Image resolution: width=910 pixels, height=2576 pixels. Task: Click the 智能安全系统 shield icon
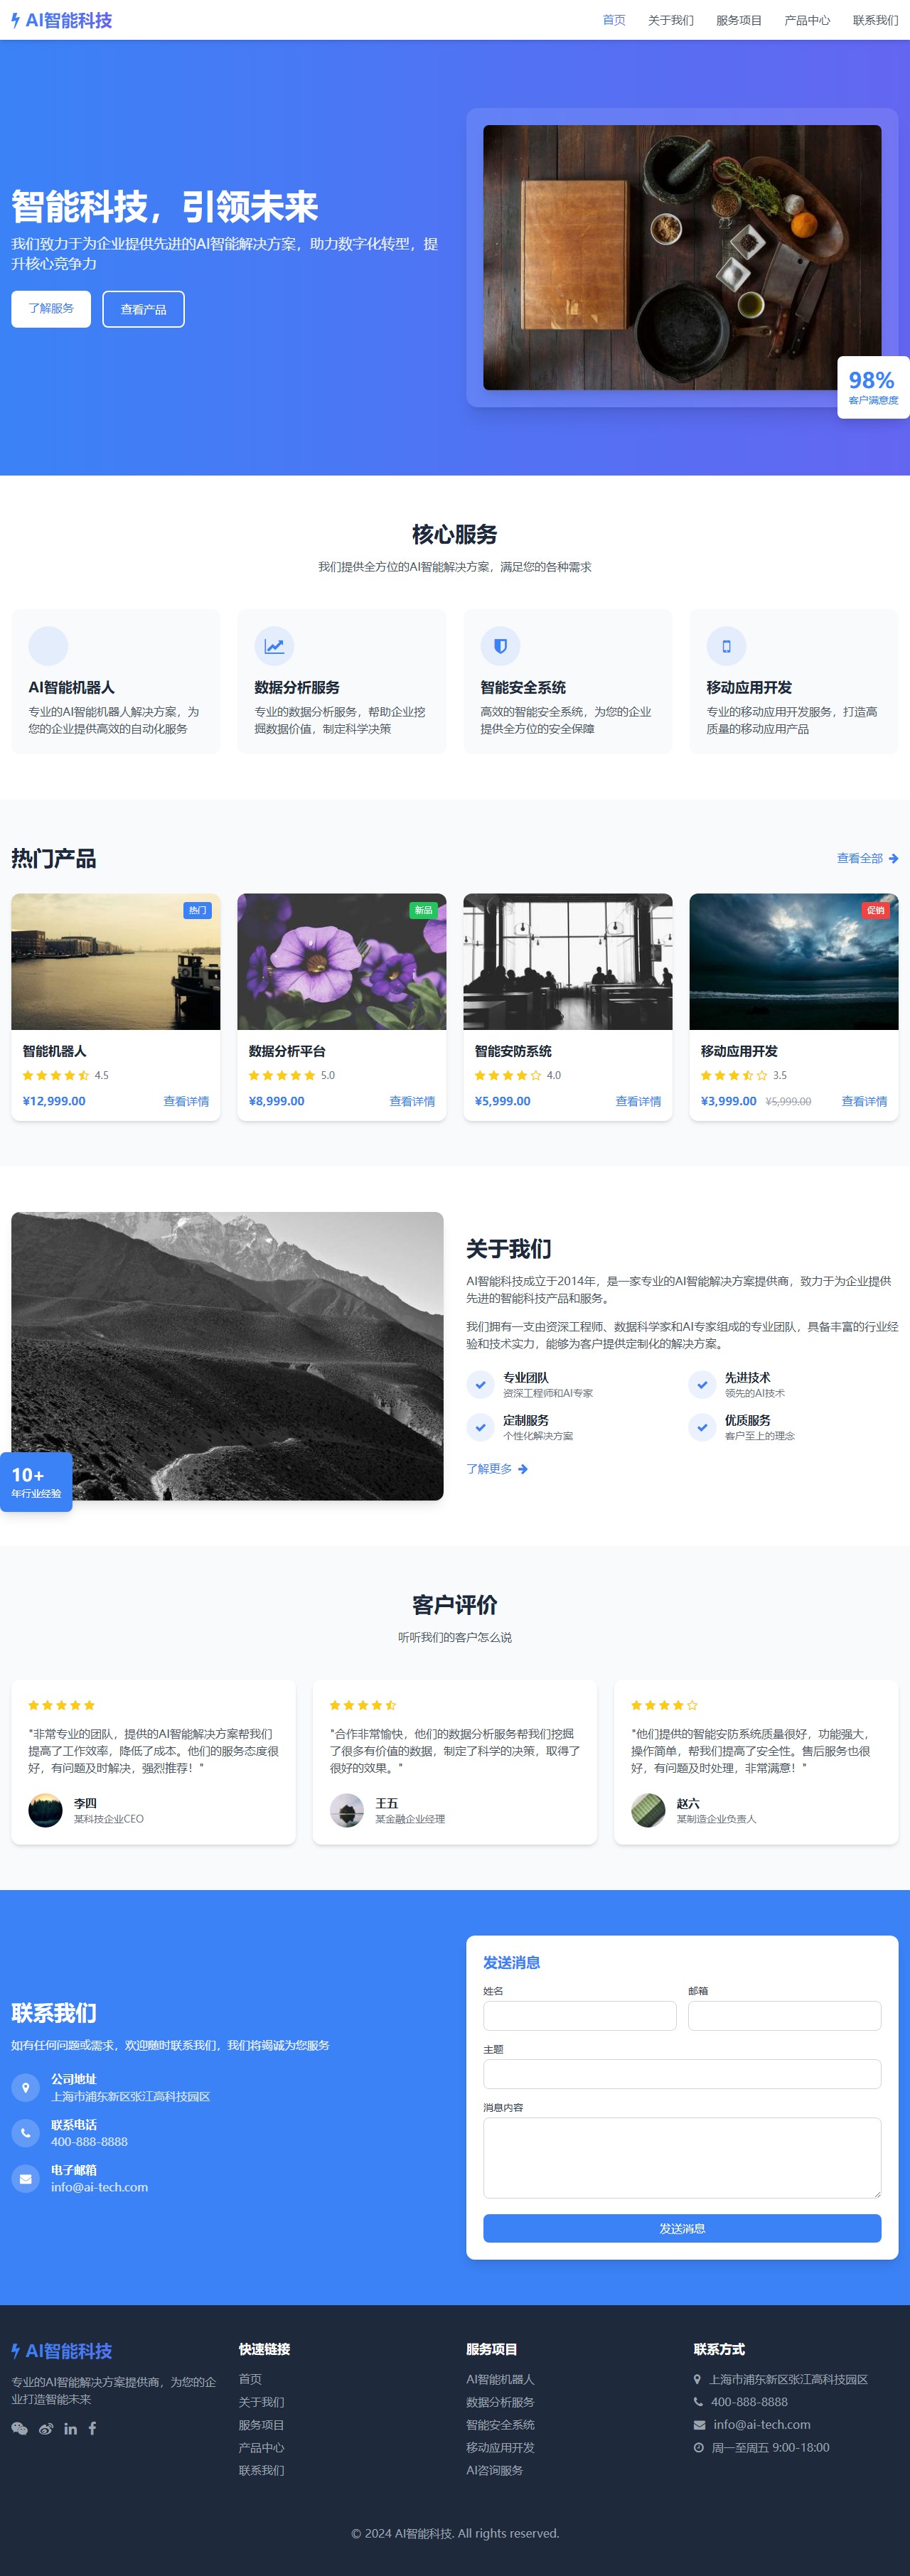tap(500, 646)
